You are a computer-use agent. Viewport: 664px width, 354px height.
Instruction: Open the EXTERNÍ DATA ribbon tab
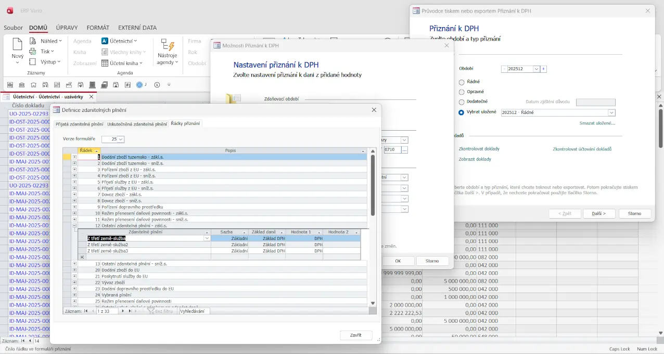tap(137, 28)
